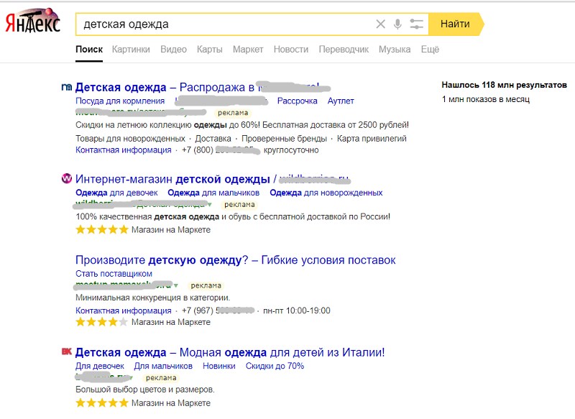
Task: Click the 'пн-пт 10:00-19:00' hours text
Action: point(297,310)
